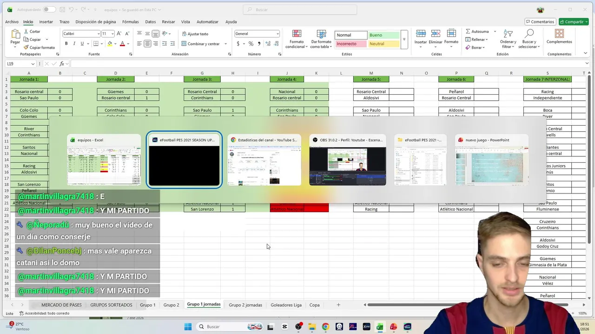Screen dimensions: 595x334
Task: Open the General number format dropdown
Action: point(278,33)
